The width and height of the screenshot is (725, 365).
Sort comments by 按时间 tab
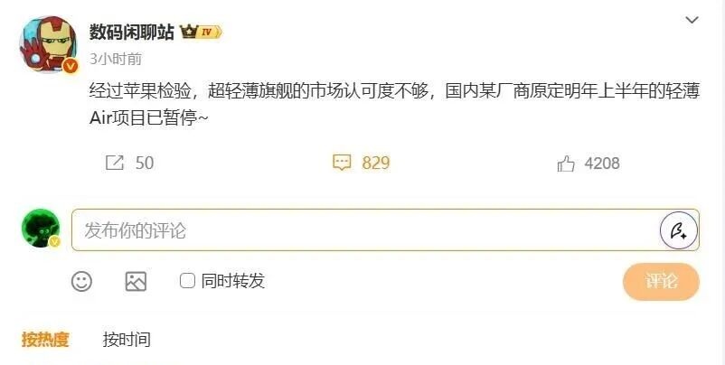[127, 340]
